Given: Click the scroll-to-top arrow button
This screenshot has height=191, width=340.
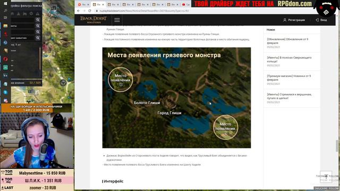Looking at the screenshot, I should pyautogui.click(x=326, y=177).
